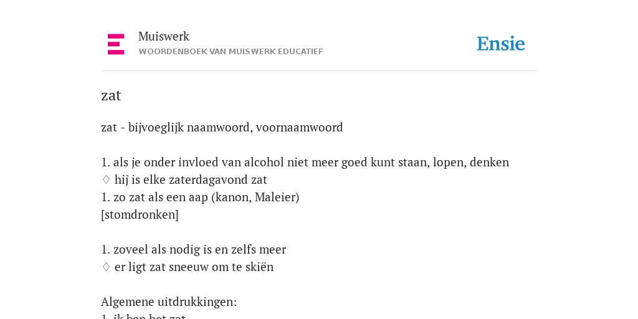
Task: Click the 'zat' page heading
Action: 111,95
